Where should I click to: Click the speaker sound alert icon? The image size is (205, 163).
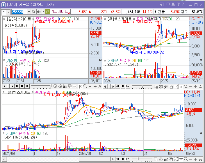(x=39, y=12)
